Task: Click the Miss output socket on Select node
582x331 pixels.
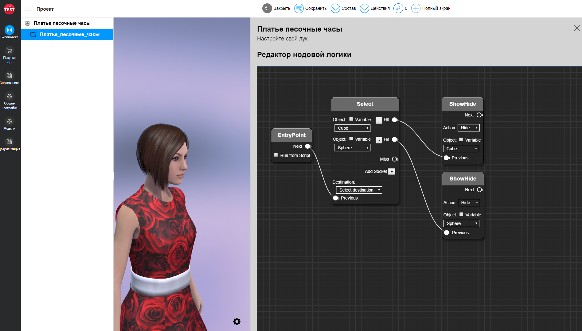Action: [x=395, y=159]
